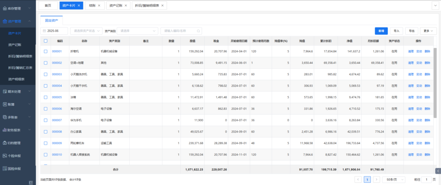Collapse the 资产管理 sidebar menu chevron
Screen dimensions: 441x185
point(30,21)
